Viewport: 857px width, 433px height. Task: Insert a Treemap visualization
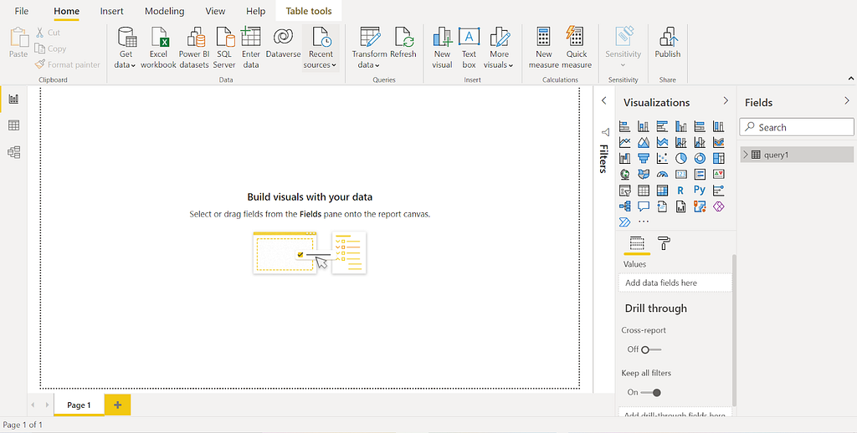(x=719, y=158)
